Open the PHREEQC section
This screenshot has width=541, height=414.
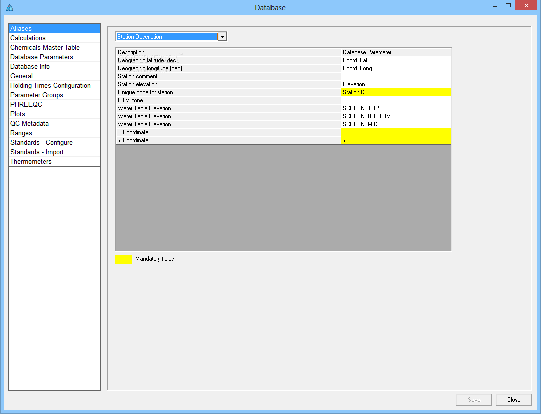click(54, 104)
